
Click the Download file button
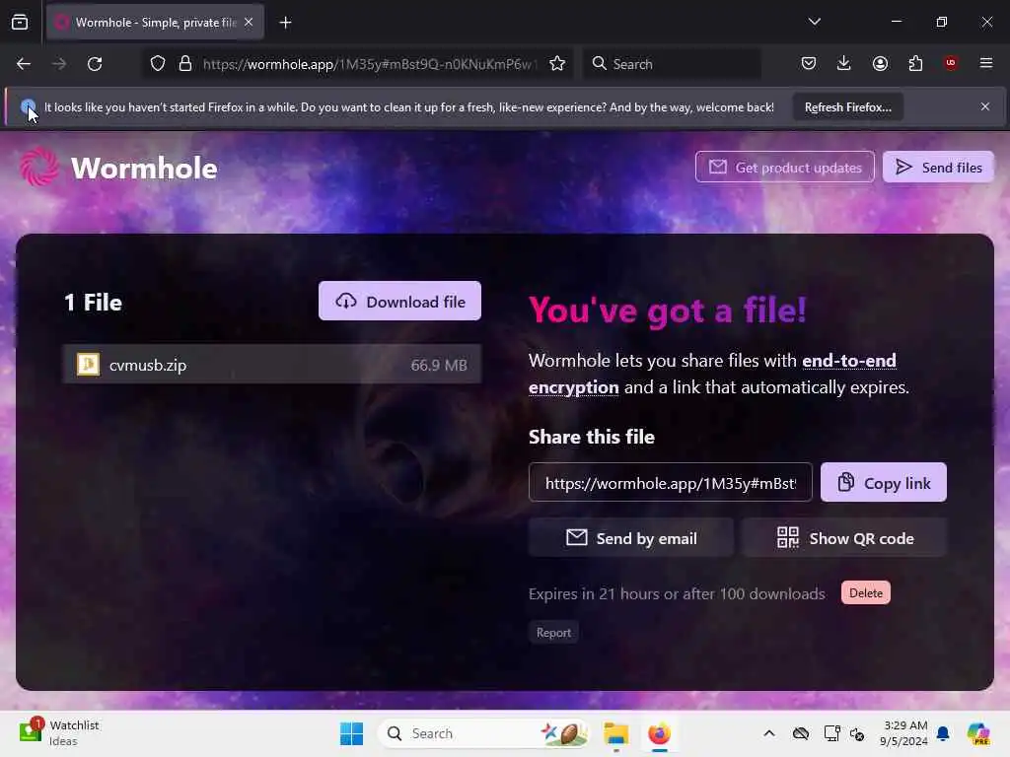point(399,301)
